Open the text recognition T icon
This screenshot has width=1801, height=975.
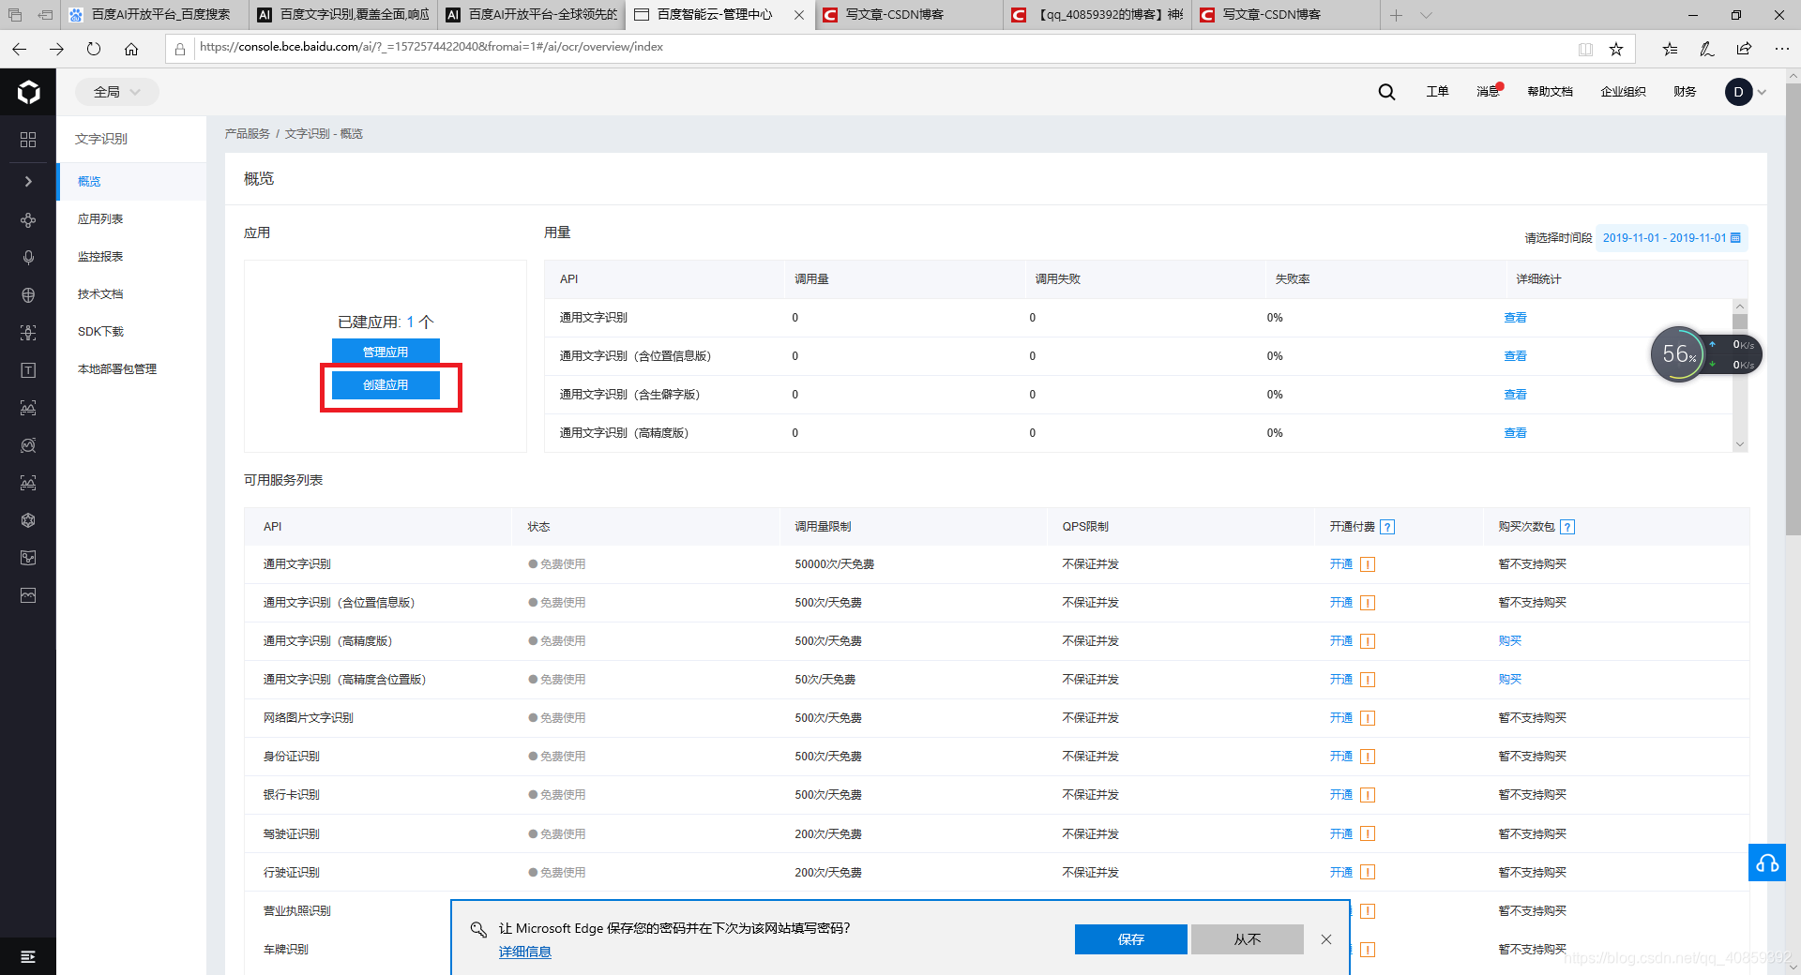coord(28,370)
